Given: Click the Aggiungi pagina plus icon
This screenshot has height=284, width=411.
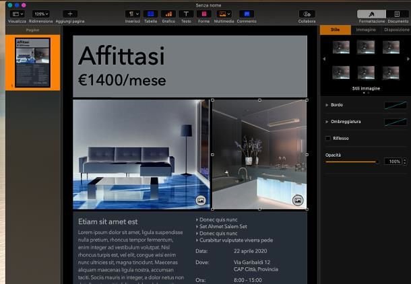Looking at the screenshot, I should coord(70,14).
